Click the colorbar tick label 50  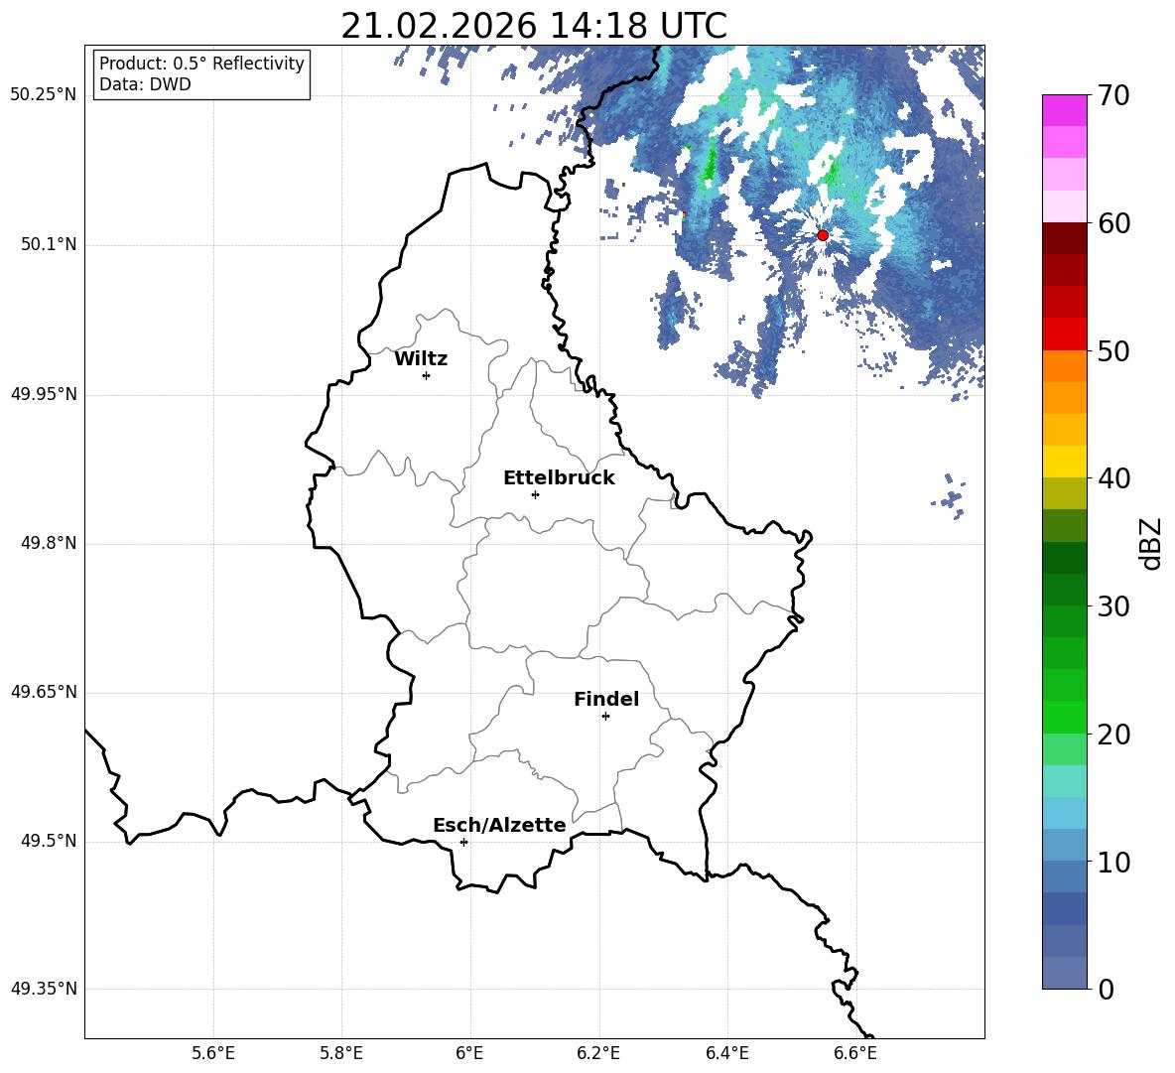(1113, 350)
